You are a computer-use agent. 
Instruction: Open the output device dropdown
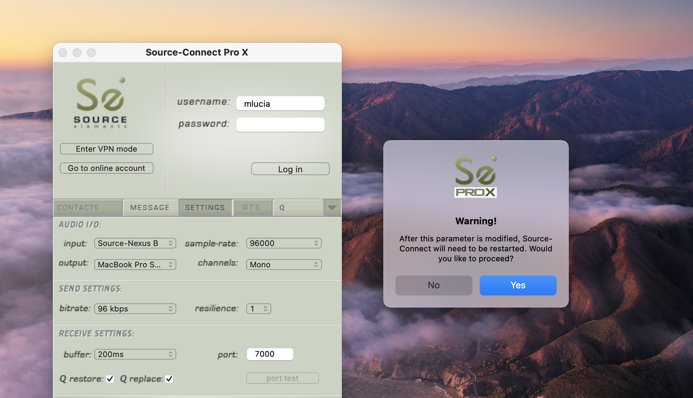[135, 265]
